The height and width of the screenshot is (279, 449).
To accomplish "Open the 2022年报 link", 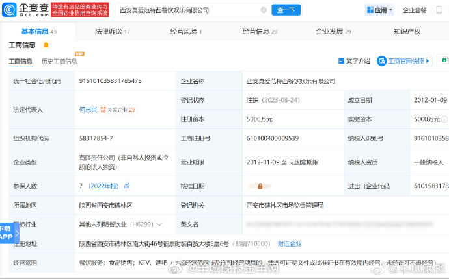I will pyautogui.click(x=103, y=186).
